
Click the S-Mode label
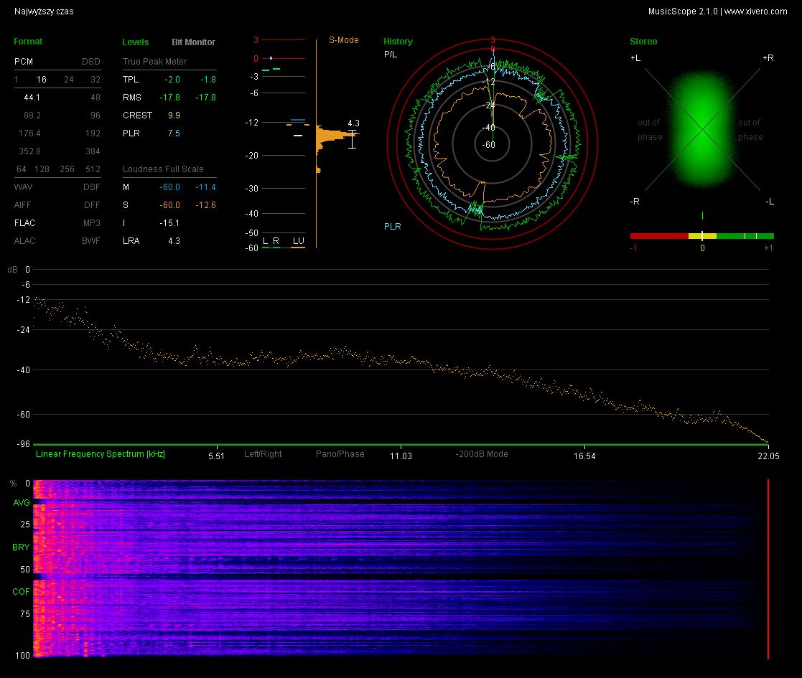pyautogui.click(x=344, y=40)
